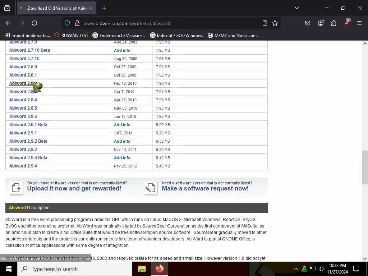368x276 pixels.
Task: Reload the current page
Action: click(34, 23)
